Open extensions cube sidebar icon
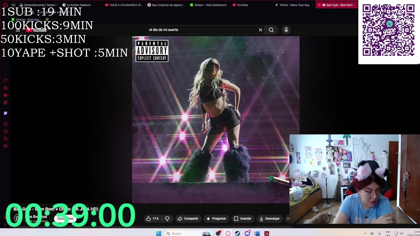This screenshot has height=236, width=420. pyautogui.click(x=5, y=139)
